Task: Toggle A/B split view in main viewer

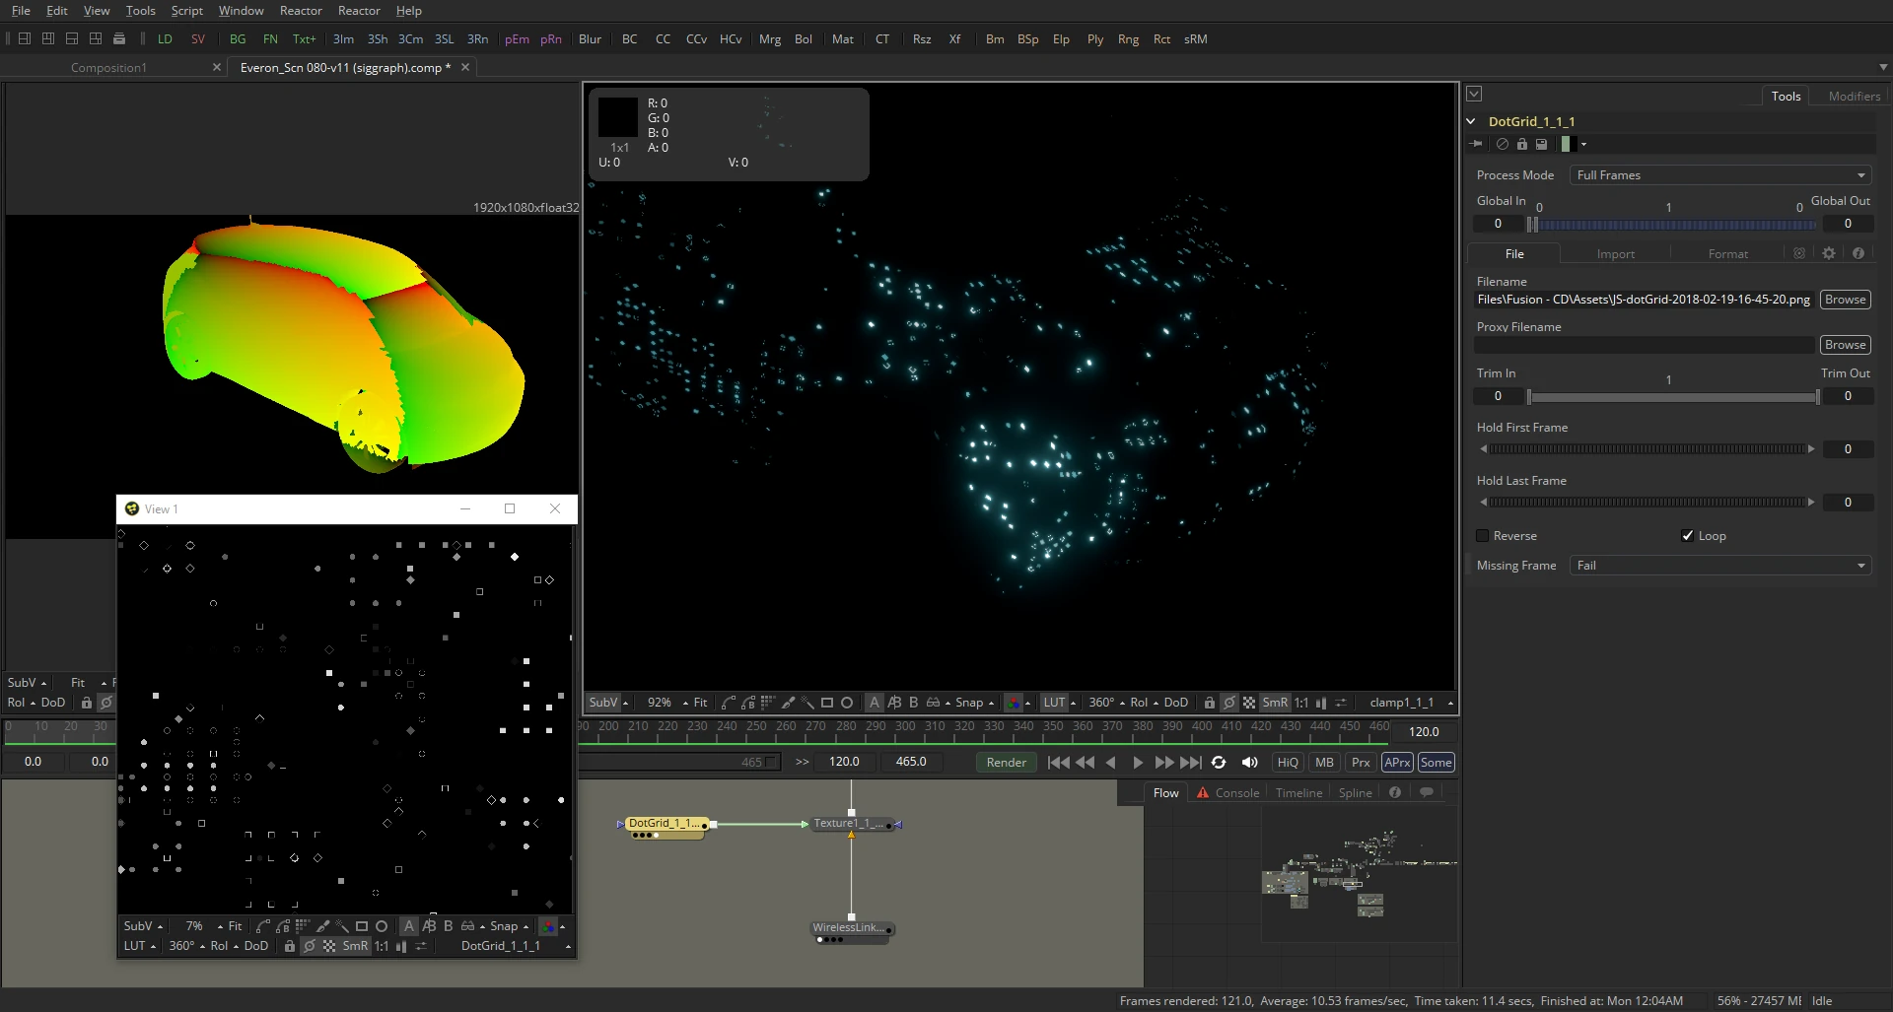Action: [894, 703]
